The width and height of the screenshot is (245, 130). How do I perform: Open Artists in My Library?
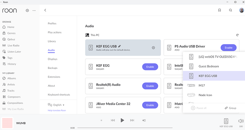pyautogui.click(x=9, y=84)
